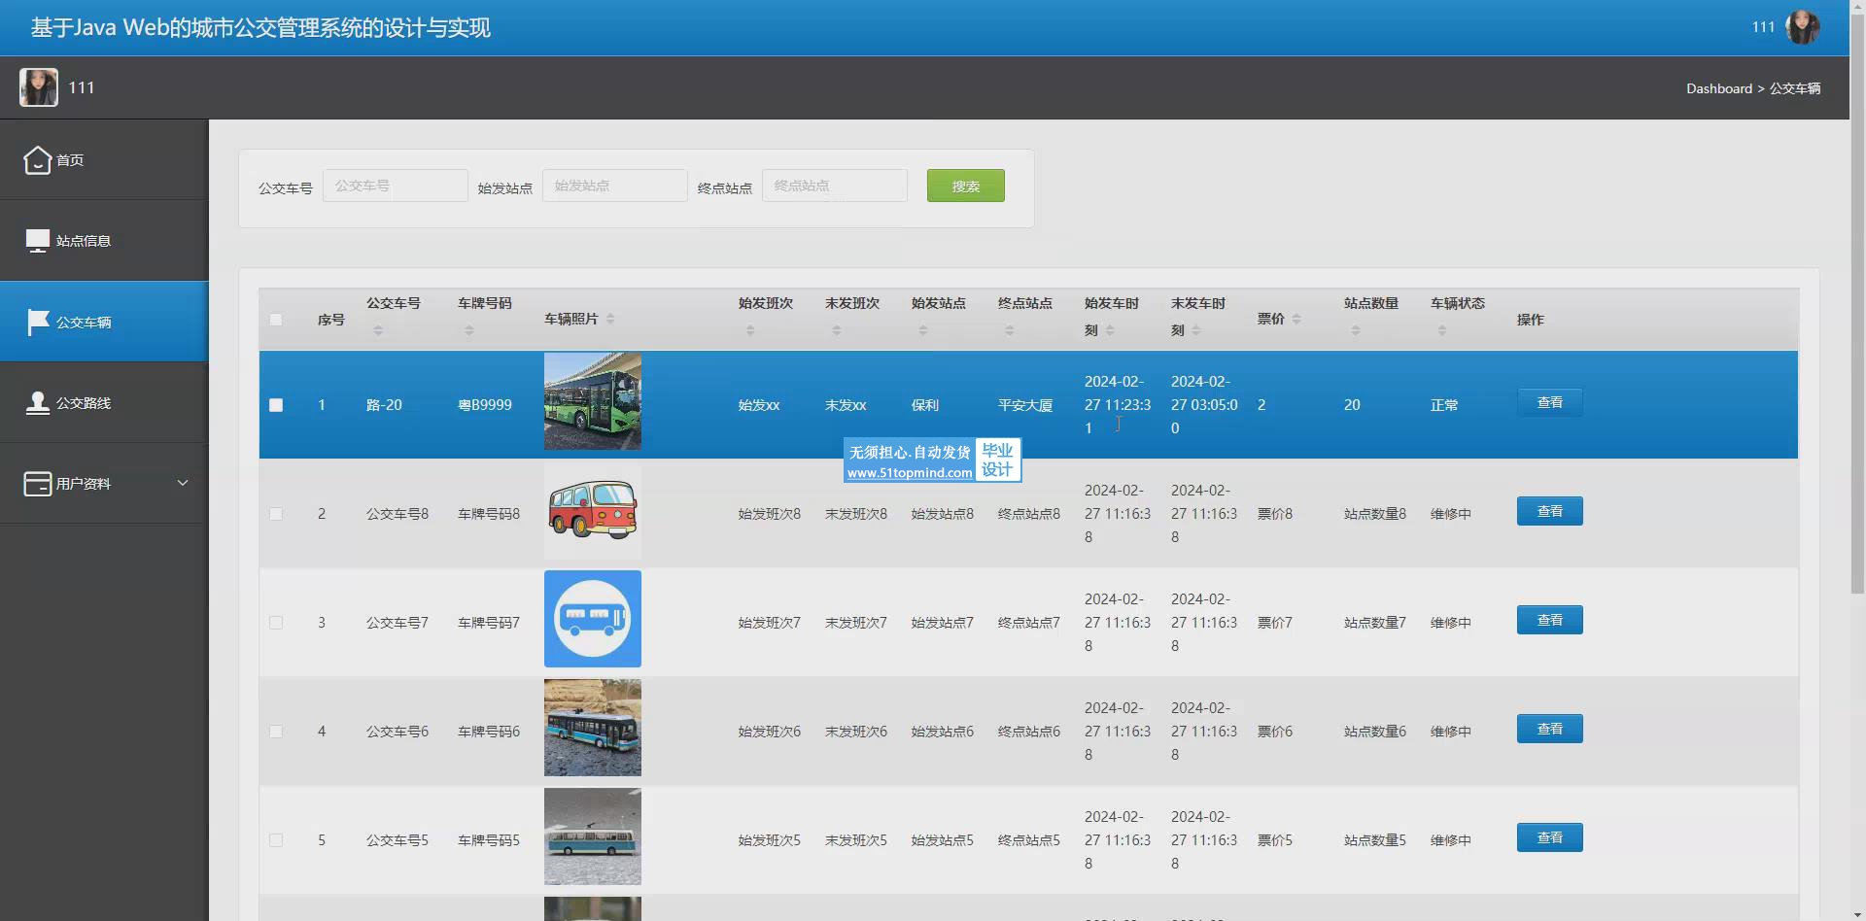This screenshot has height=921, width=1866.
Task: Toggle the select-all checkbox in table header
Action: click(276, 320)
